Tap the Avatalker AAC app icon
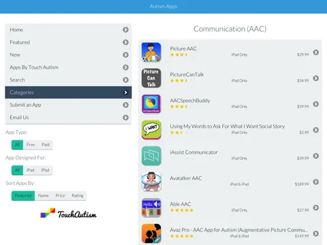Image resolution: width=327 pixels, height=245 pixels. (151, 182)
